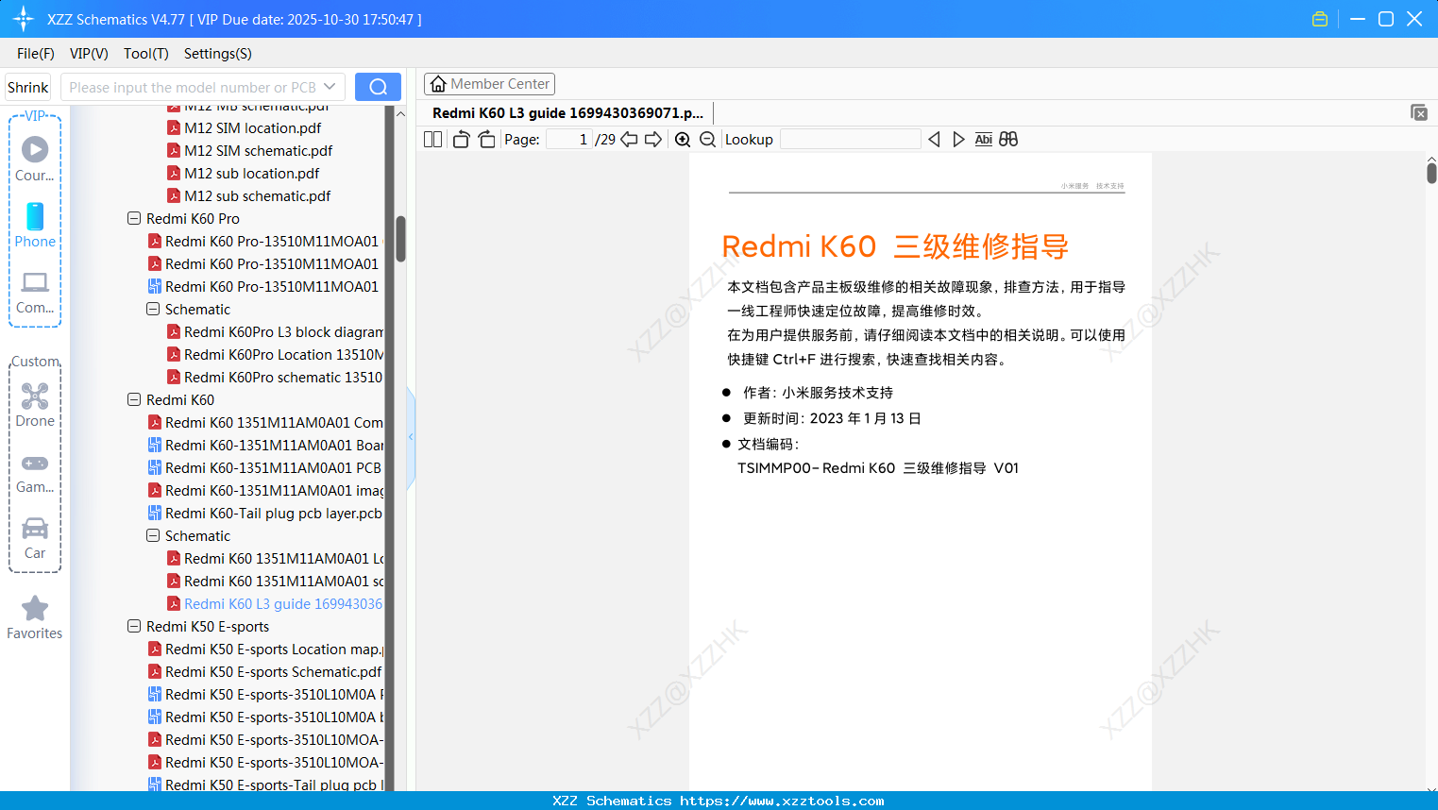Collapse the Redmi K50 E-sports node
This screenshot has width=1438, height=810.
click(133, 626)
